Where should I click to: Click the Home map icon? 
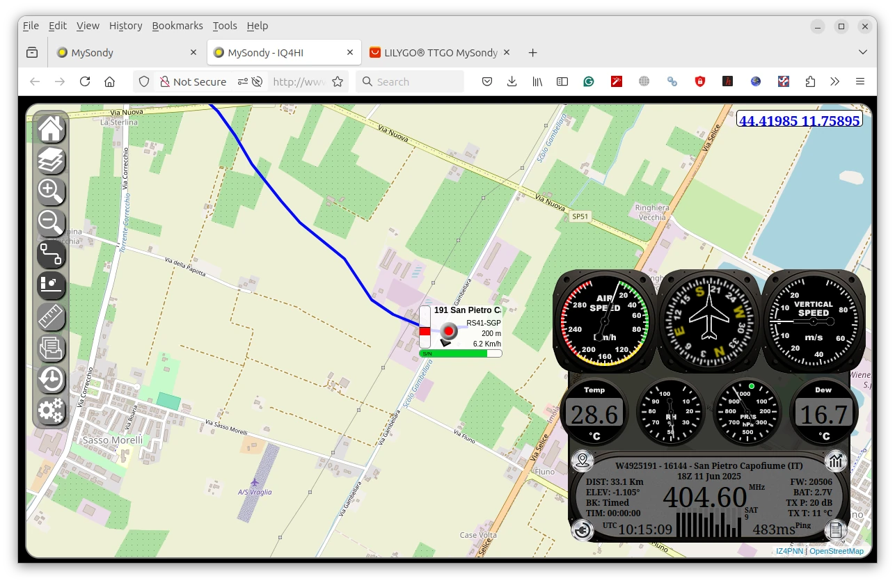(x=51, y=129)
